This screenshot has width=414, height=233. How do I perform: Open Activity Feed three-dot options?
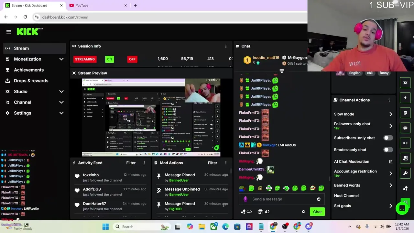point(144,163)
